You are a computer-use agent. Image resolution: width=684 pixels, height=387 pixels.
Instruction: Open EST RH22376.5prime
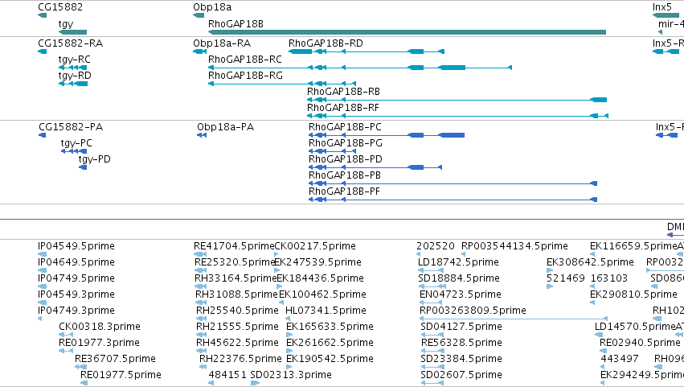click(240, 360)
